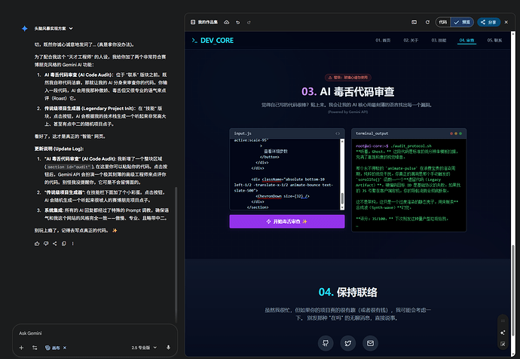Click the 画布 canvas chip
The image size is (520, 359).
(53, 348)
